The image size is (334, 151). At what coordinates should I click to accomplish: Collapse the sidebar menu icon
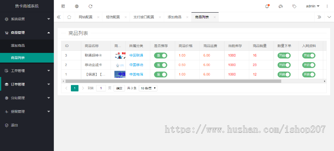click(63, 6)
